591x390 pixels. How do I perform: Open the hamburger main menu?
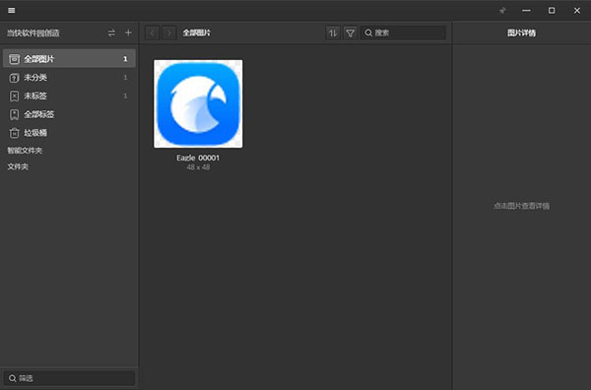click(12, 10)
